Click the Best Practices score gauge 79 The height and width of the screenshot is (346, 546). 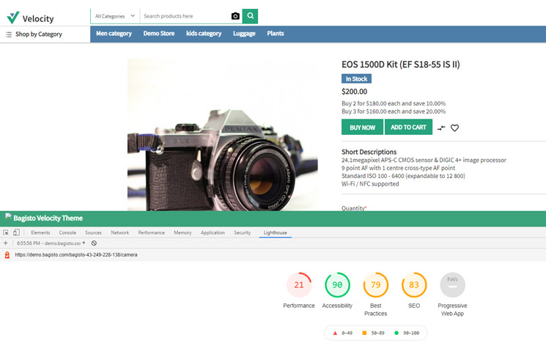[375, 284]
